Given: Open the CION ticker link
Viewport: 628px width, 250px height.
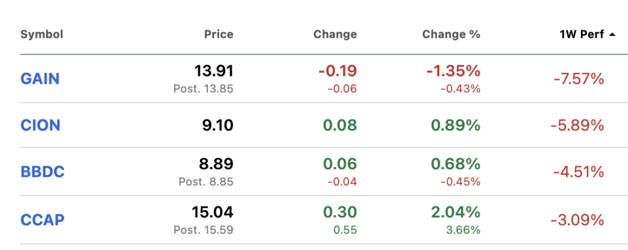Looking at the screenshot, I should pyautogui.click(x=40, y=125).
